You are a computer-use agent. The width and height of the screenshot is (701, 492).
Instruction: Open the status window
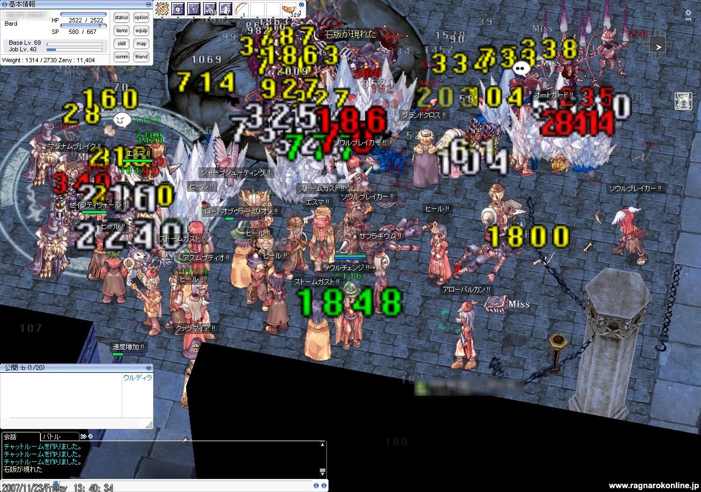(122, 17)
